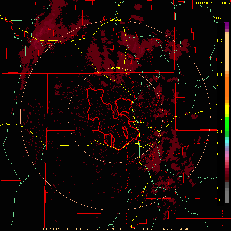Click the [PHAS] label near colorbar
The width and height of the screenshot is (231, 231).
pos(217,18)
